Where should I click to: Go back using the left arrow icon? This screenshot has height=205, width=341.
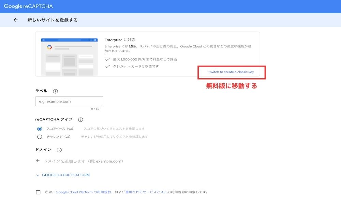coord(15,20)
